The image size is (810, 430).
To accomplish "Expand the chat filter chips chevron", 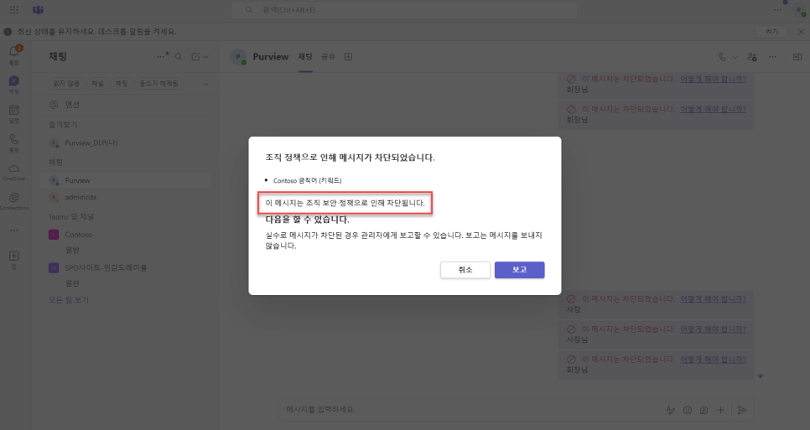I will tap(205, 84).
